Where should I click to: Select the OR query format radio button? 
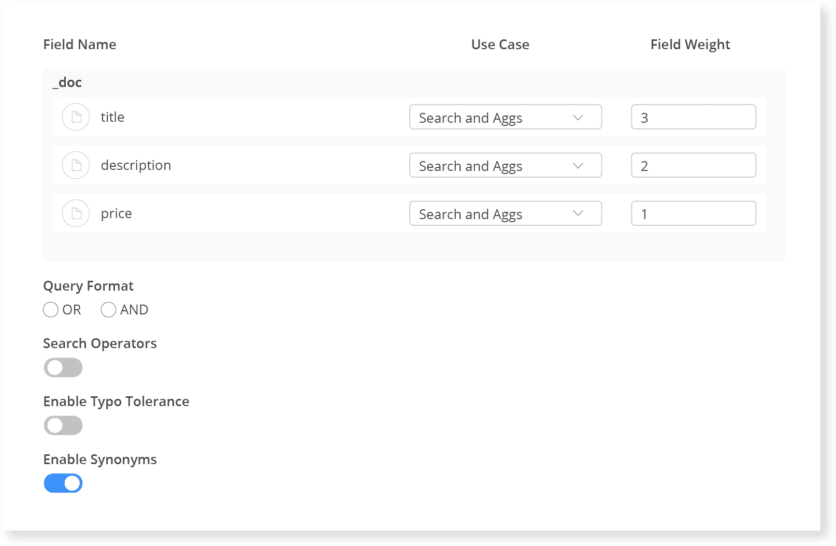point(51,310)
